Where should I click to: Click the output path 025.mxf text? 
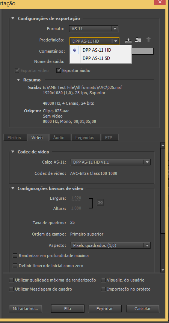(83, 87)
